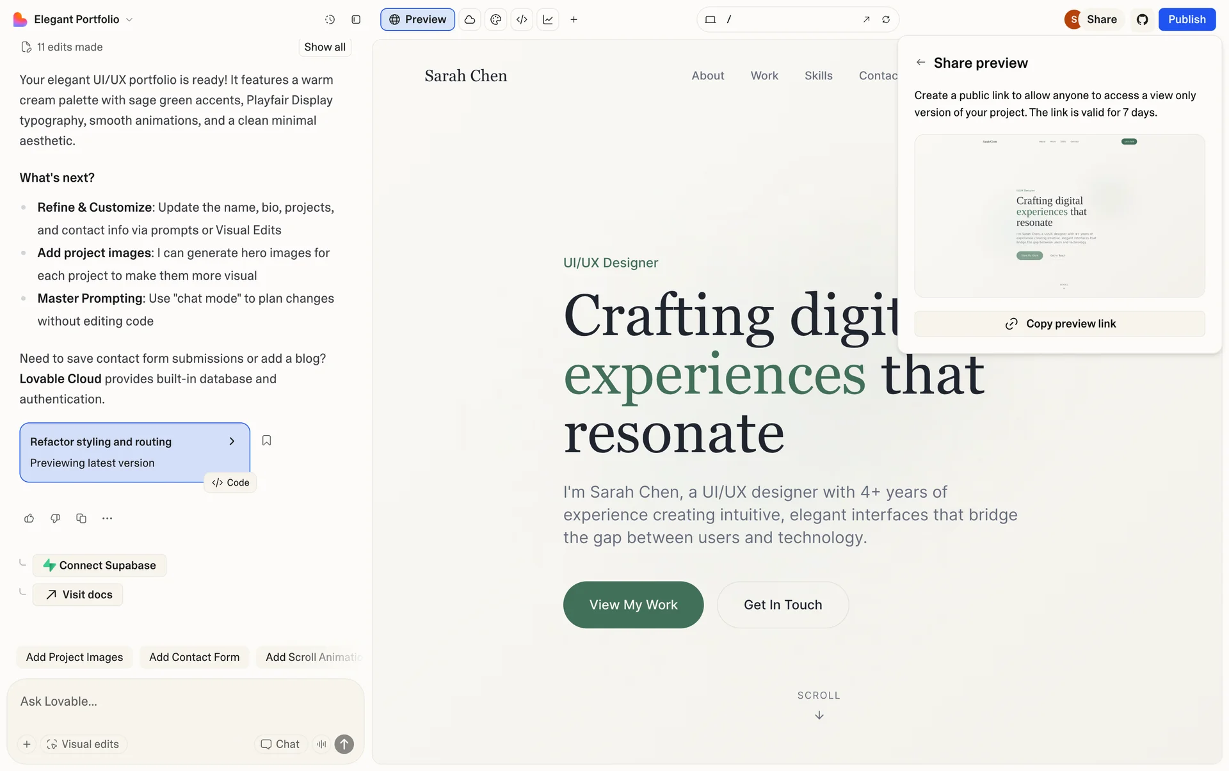Expand the Refactor styling and routing card
1229x771 pixels.
tap(232, 441)
